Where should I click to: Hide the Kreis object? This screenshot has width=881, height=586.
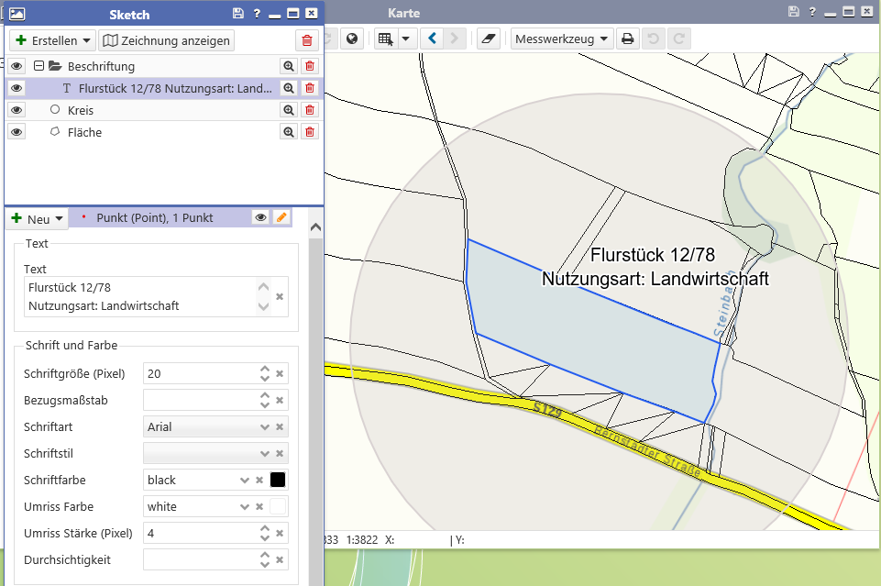pyautogui.click(x=17, y=110)
